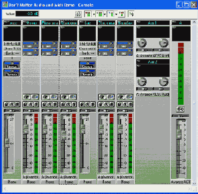The width and height of the screenshot is (198, 194).
Task: Click the left button above M S R in the second strip
Action: (27, 97)
